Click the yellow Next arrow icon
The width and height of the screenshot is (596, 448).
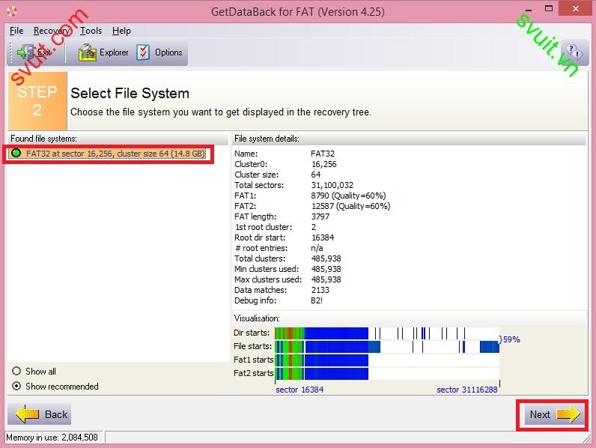[568, 414]
